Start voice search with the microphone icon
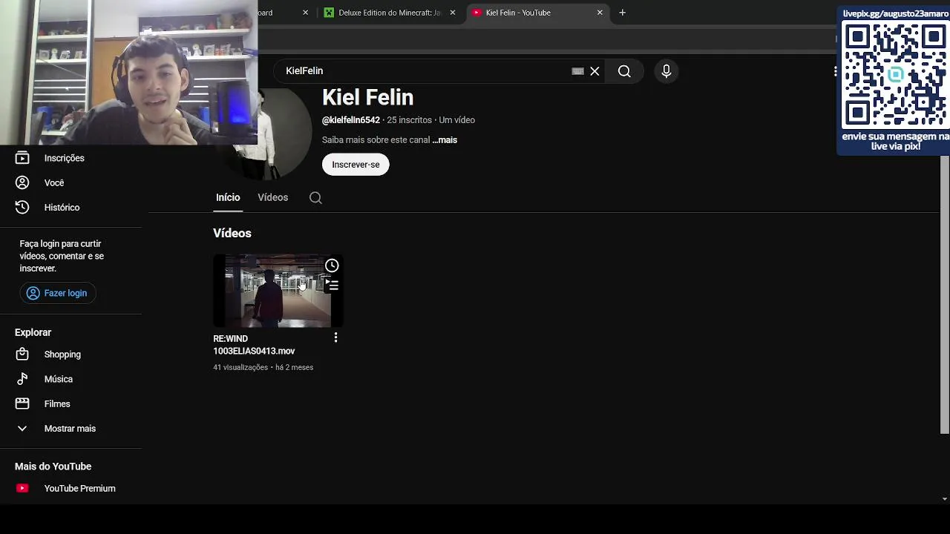The width and height of the screenshot is (950, 534). coord(666,71)
